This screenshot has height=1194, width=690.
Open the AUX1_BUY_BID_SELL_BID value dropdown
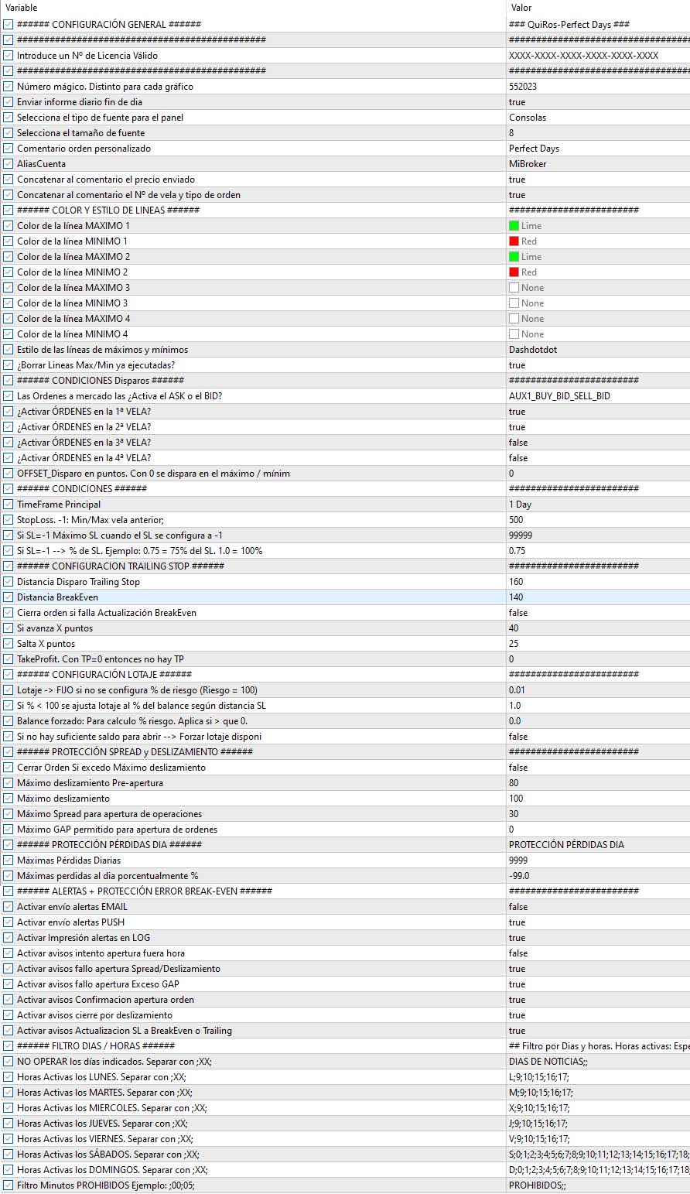coord(596,396)
